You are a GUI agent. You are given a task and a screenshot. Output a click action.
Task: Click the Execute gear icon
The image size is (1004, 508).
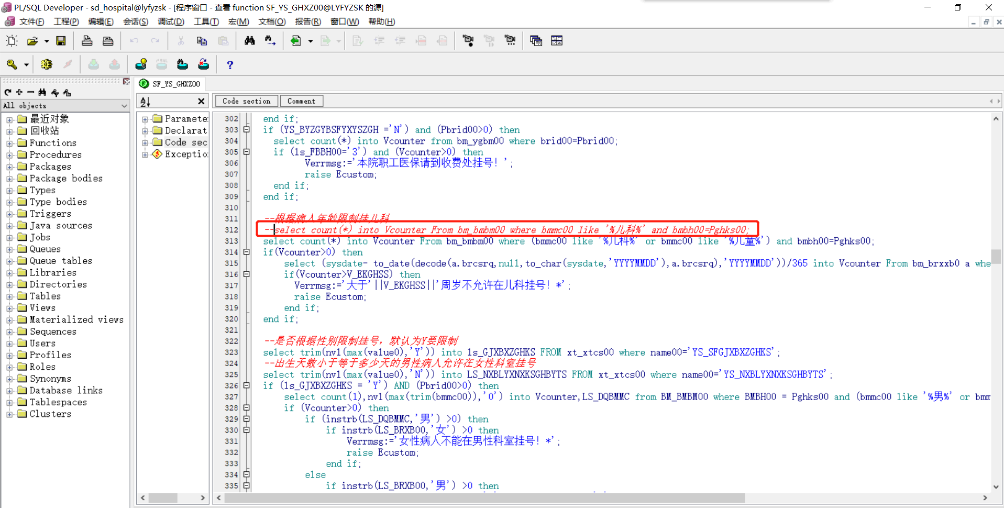coord(47,64)
